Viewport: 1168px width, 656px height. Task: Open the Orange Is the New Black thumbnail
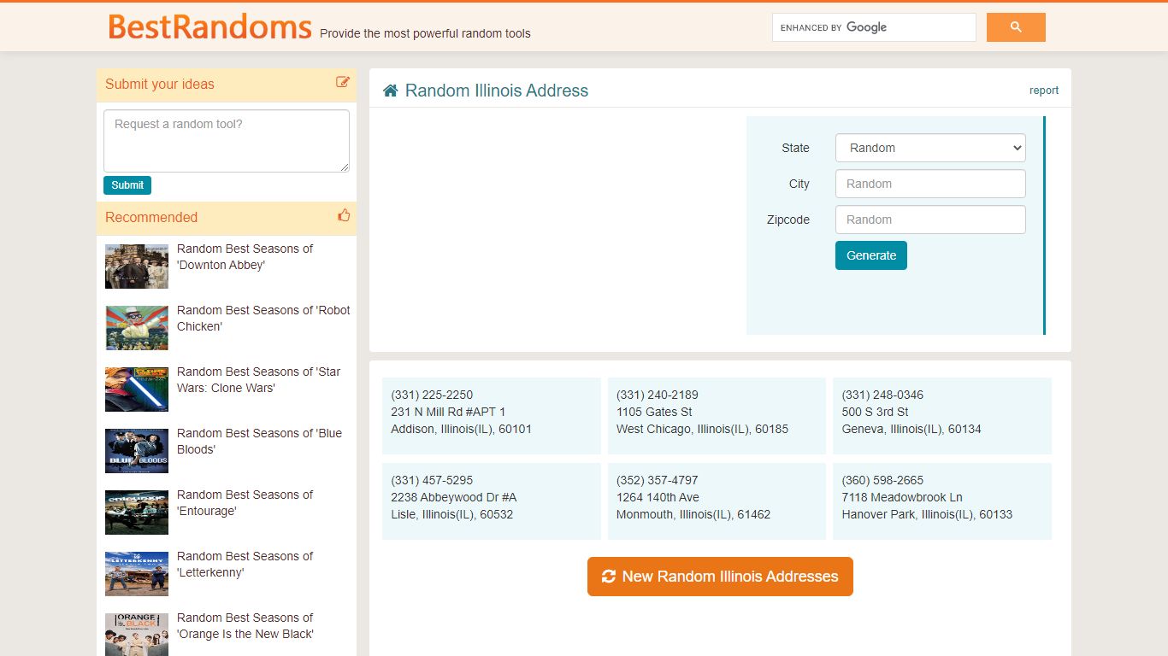[137, 635]
